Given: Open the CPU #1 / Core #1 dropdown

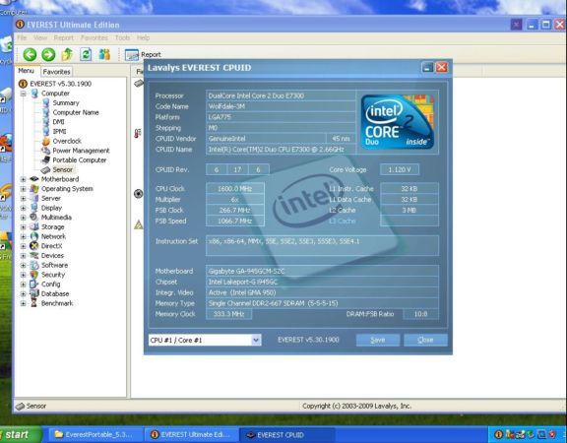Looking at the screenshot, I should 256,340.
